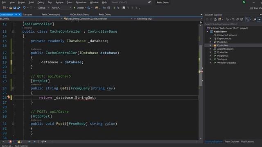Click the Pending Changes Filter icon
This screenshot has width=262, height=147.
click(228, 20)
